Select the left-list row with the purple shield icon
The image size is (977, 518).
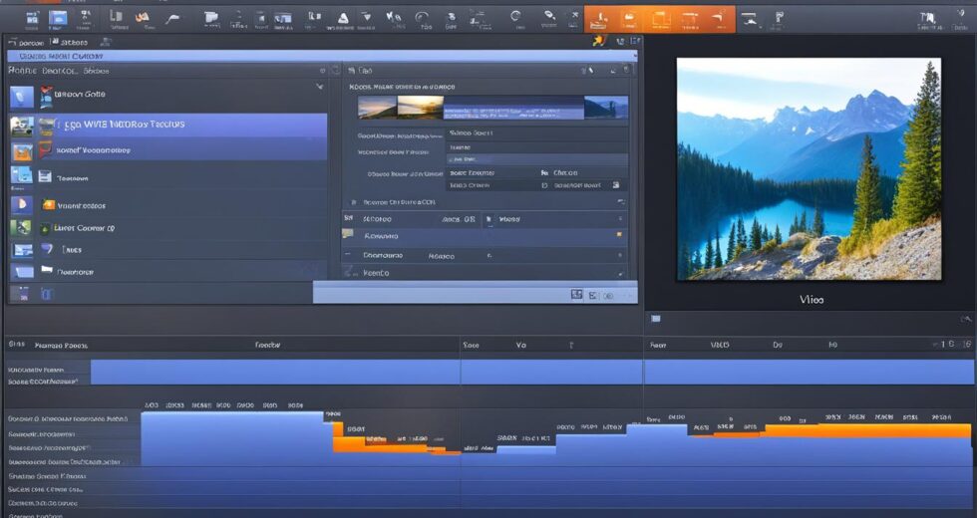(167, 249)
